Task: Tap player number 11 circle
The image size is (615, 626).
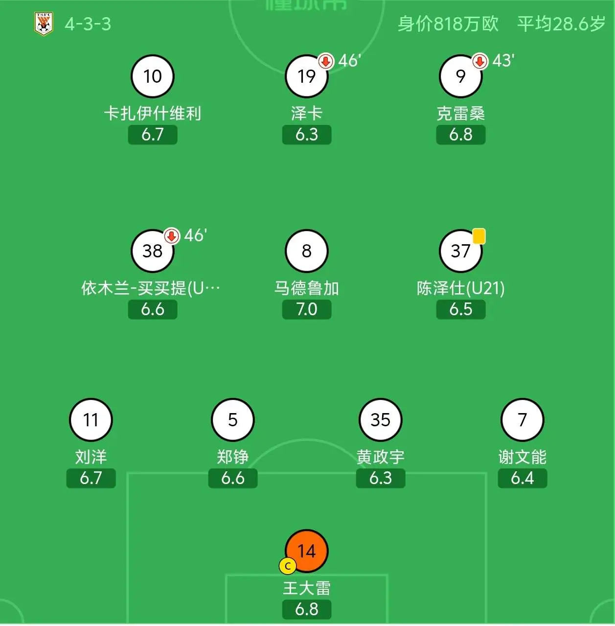Action: 91,420
